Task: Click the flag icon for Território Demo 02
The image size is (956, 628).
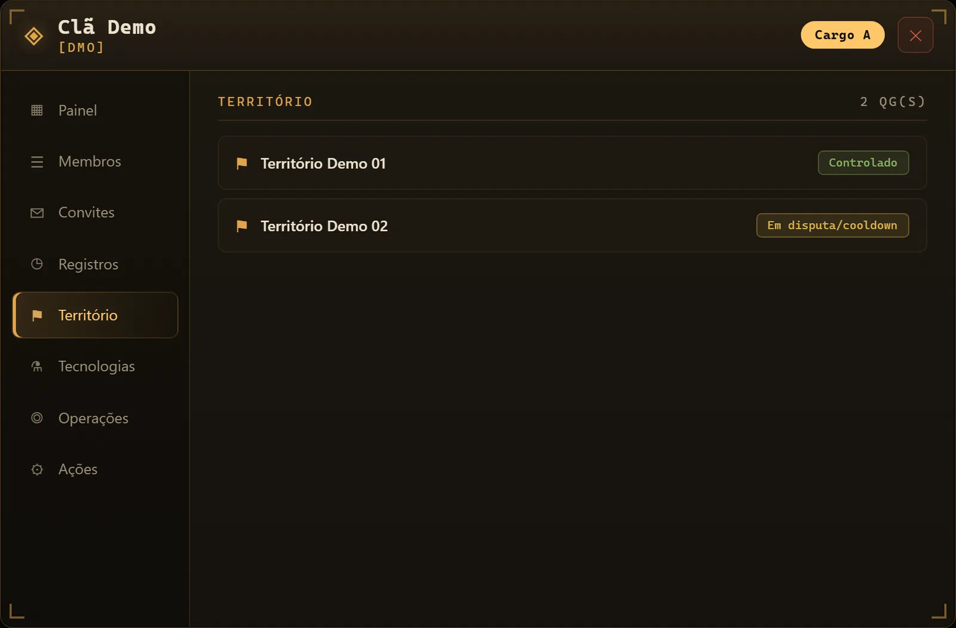Action: [x=242, y=226]
